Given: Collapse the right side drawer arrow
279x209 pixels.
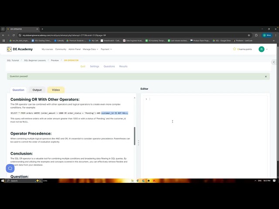Looking at the screenshot, I should [x=274, y=62].
